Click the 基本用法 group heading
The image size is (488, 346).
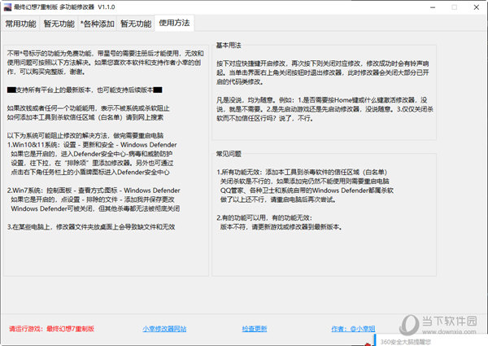(x=229, y=45)
